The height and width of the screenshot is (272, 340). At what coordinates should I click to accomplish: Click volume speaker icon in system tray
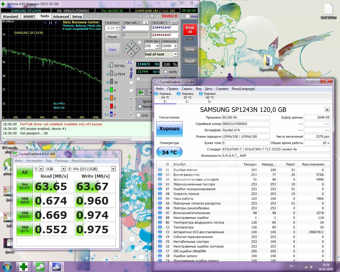(312, 267)
